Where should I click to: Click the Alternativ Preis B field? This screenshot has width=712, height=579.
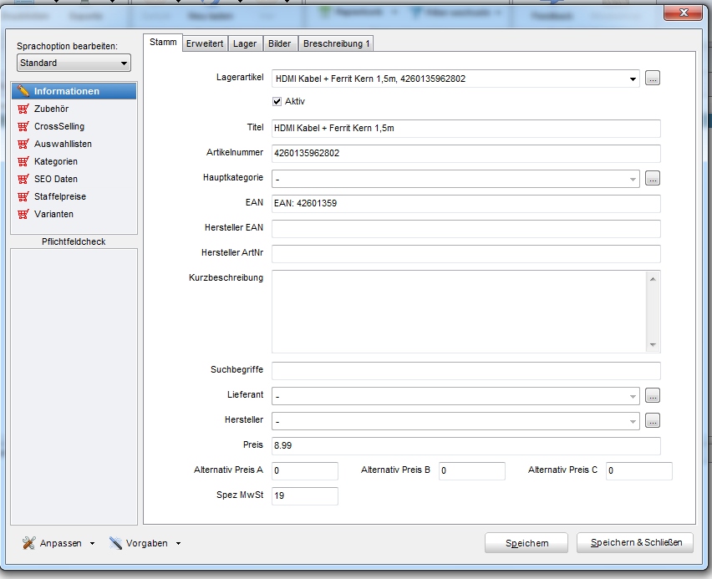point(472,471)
